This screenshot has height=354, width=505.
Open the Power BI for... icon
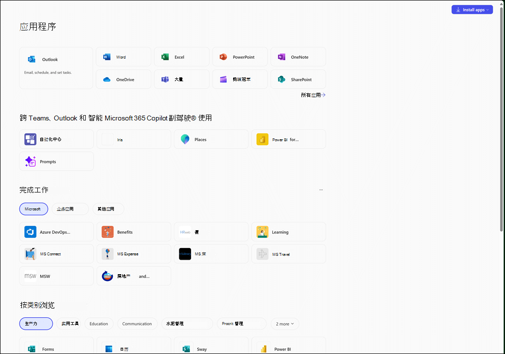pos(262,139)
